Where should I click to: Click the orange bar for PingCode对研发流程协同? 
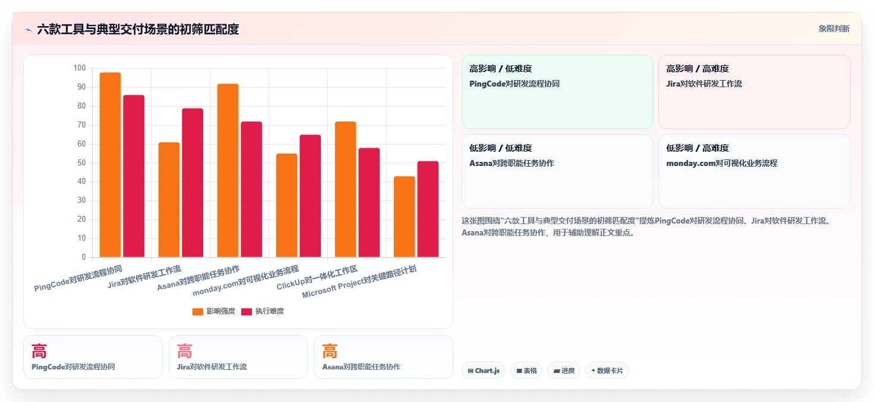click(x=110, y=165)
